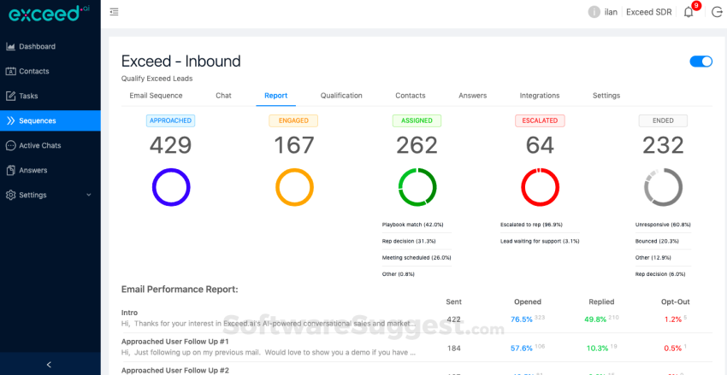
Task: Click the gray Ended donut chart
Action: 663,187
